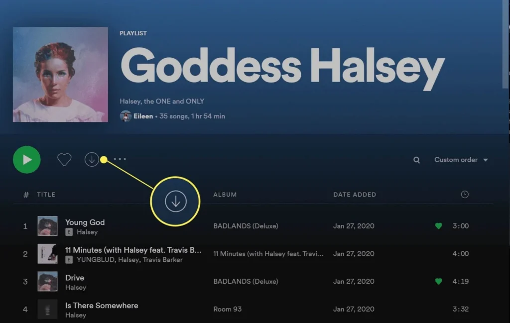This screenshot has width=510, height=323.
Task: Click the # column header
Action: click(26, 195)
